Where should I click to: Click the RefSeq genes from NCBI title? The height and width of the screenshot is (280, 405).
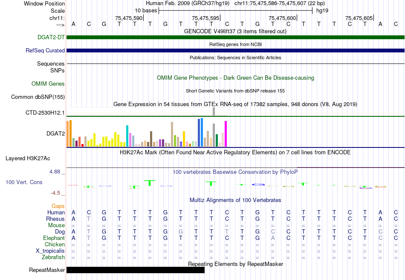235,44
